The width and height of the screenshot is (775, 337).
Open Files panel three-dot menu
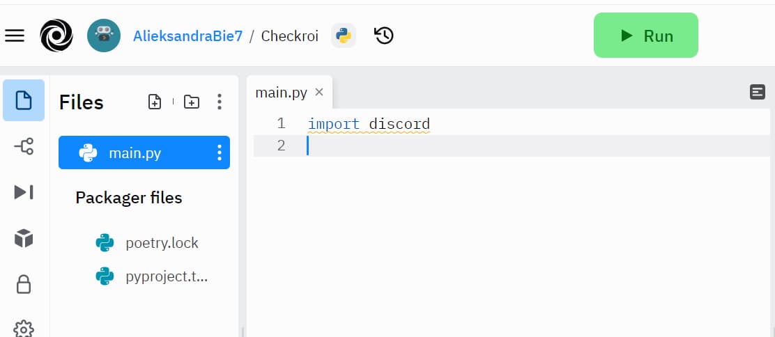220,102
